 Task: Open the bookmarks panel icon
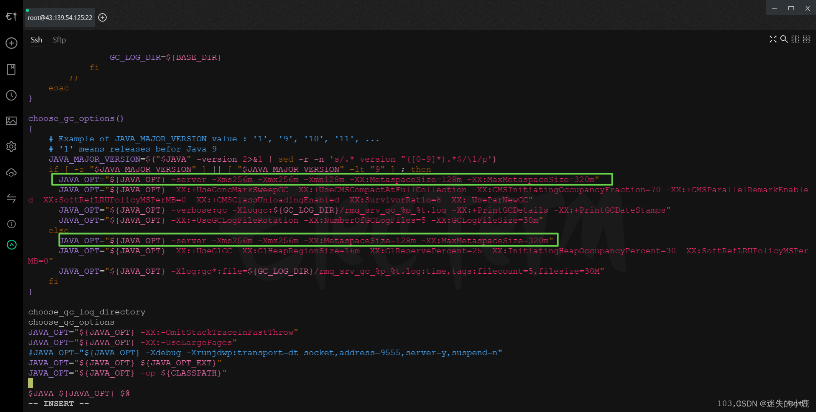[x=11, y=69]
